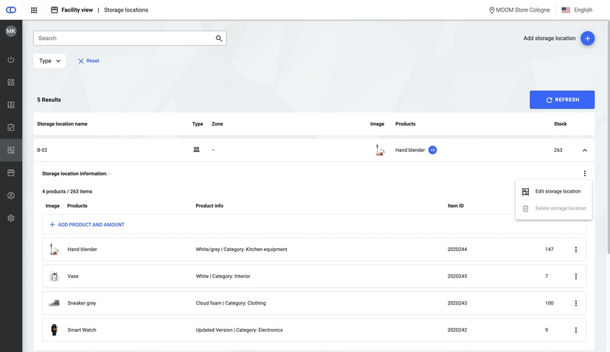Click the search magnifier icon
The image size is (610, 352).
219,39
